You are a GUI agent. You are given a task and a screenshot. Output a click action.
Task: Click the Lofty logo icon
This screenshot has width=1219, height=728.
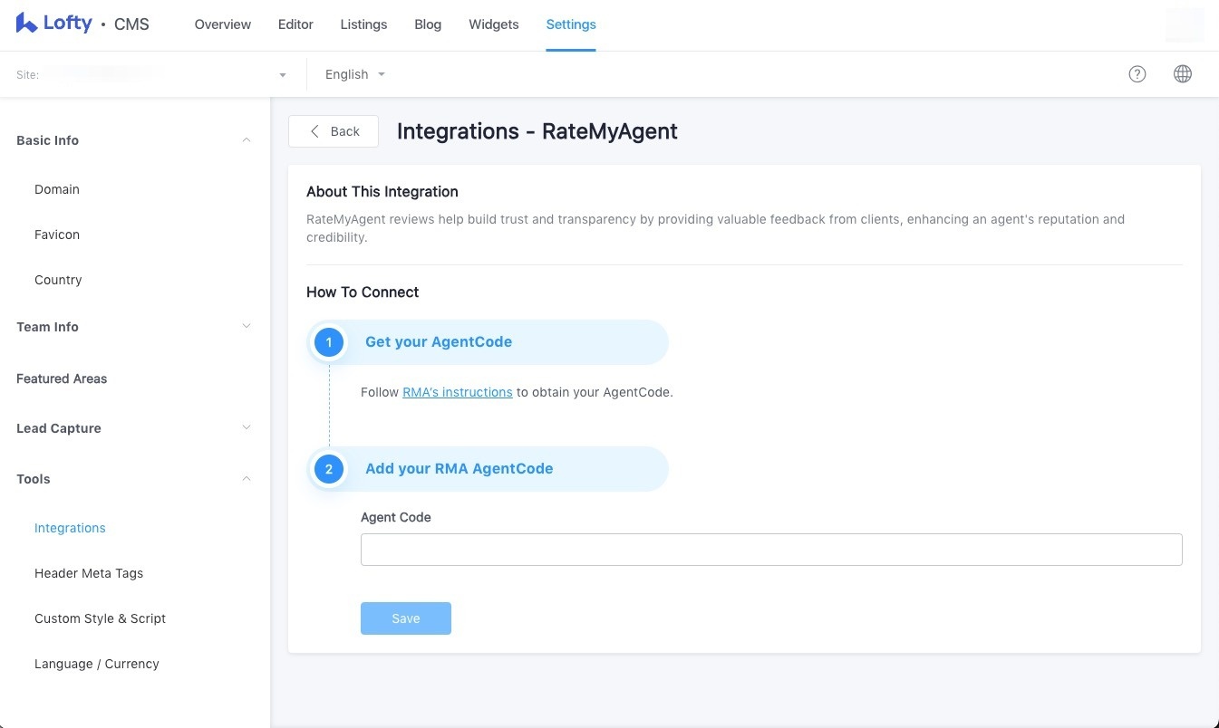26,24
